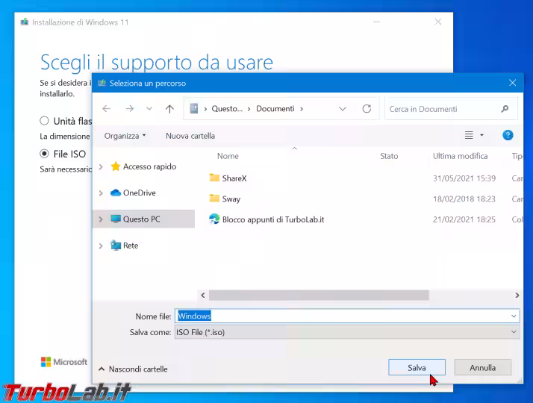Expand the Rete tree node
Screen dimensions: 533x403
(101, 246)
